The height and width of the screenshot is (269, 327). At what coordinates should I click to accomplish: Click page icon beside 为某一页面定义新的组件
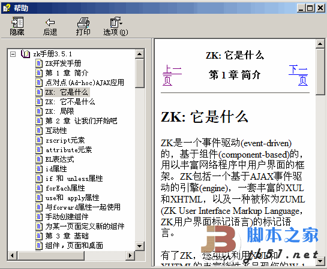pos(39,226)
